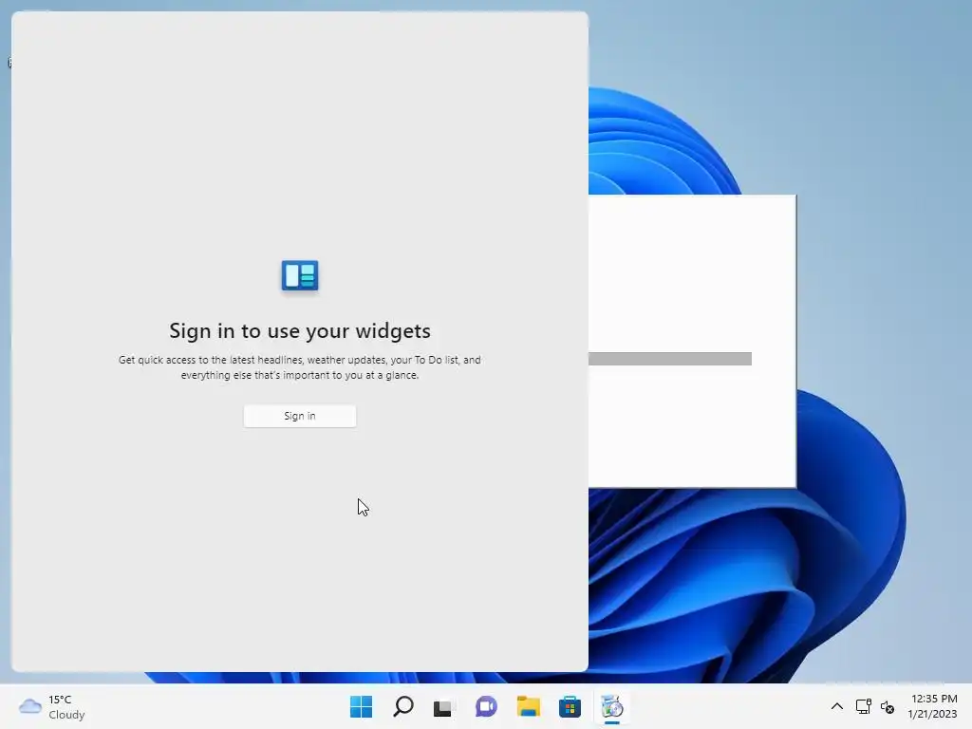Image resolution: width=972 pixels, height=729 pixels.
Task: Click the heading 'Sign in to use your widgets'
Action: [x=300, y=331]
